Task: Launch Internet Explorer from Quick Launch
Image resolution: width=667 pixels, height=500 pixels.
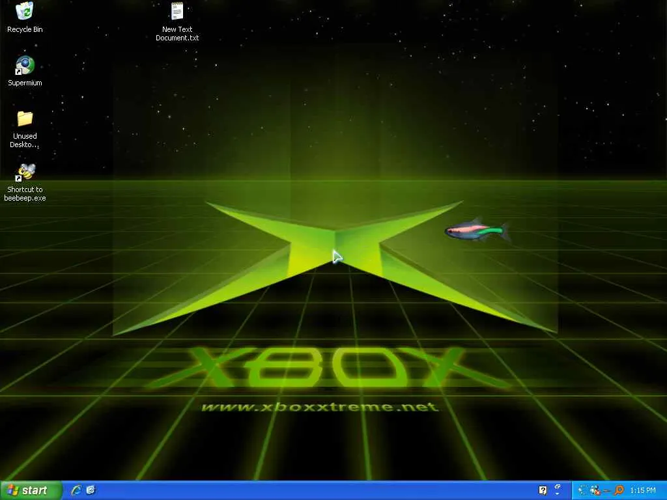Action: pyautogui.click(x=76, y=490)
